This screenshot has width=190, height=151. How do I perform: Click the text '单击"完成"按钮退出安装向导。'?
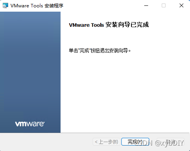coord(100,50)
